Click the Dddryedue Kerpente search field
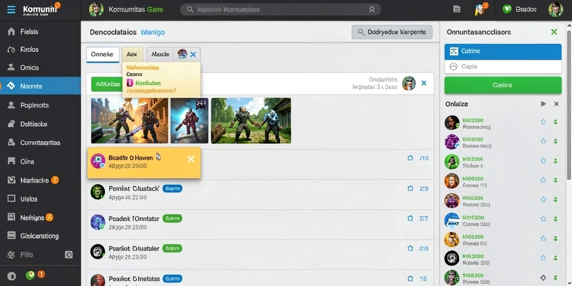Screen dimensions: 572x286 pyautogui.click(x=392, y=32)
